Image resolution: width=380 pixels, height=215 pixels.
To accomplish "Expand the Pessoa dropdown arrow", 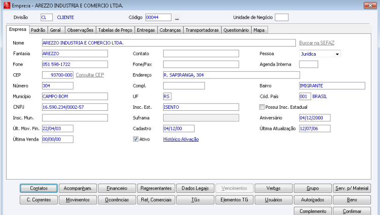I will 337,54.
